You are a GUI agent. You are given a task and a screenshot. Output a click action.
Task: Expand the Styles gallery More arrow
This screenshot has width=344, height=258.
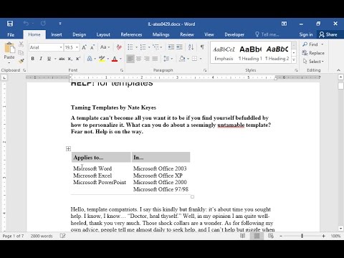[x=294, y=59]
